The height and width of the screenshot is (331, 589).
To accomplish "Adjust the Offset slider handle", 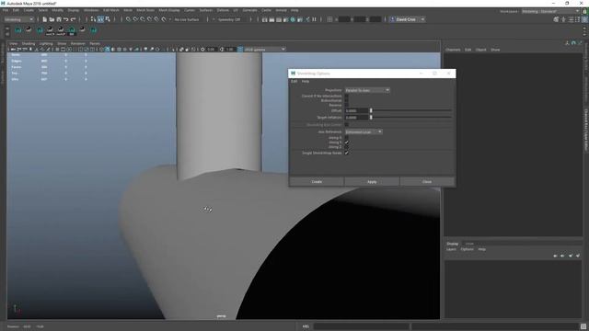I will (x=371, y=110).
